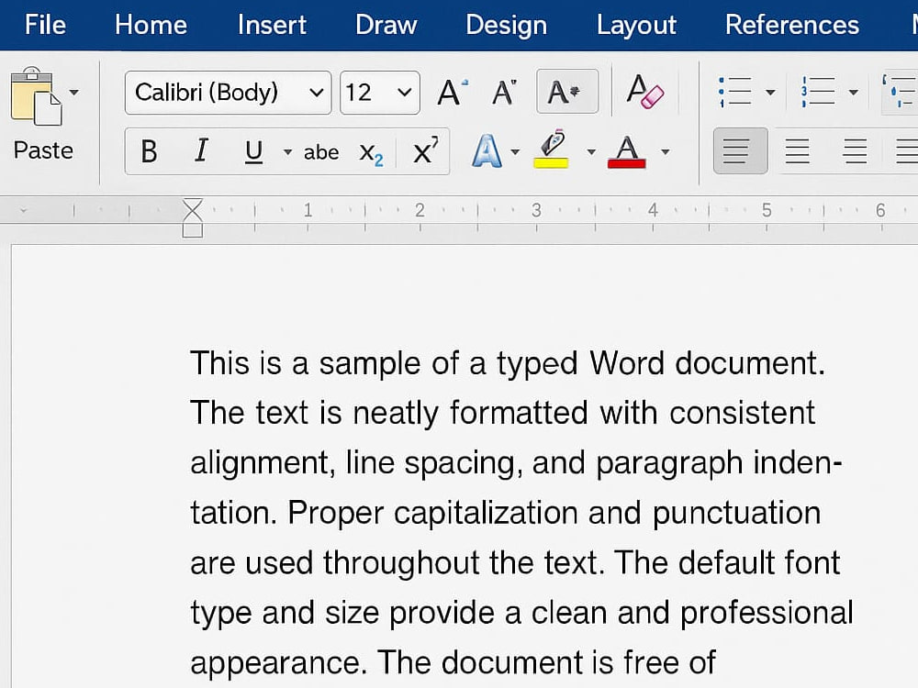The height and width of the screenshot is (688, 918).
Task: Apply superscript formatting
Action: [x=425, y=151]
